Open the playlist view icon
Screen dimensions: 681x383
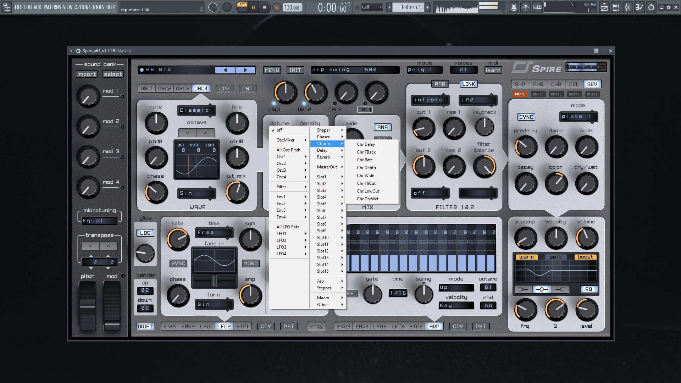pyautogui.click(x=604, y=7)
